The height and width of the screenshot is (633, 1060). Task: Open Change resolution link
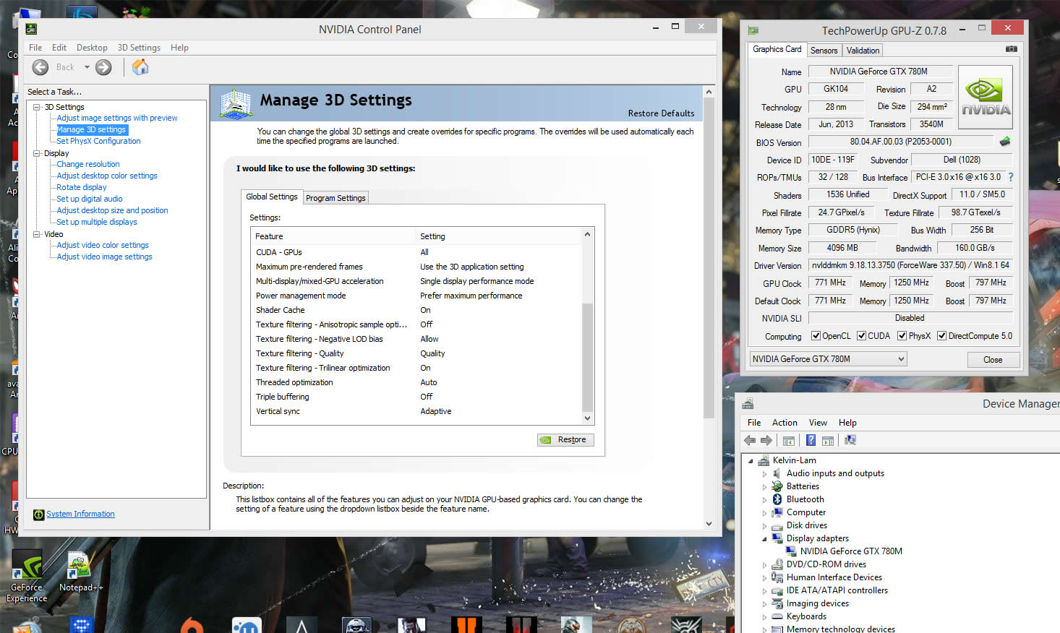tap(88, 164)
